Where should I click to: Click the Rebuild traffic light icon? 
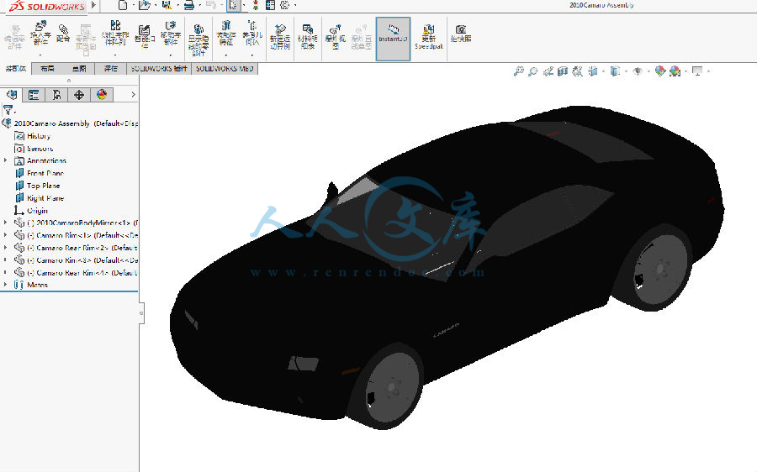tap(256, 5)
